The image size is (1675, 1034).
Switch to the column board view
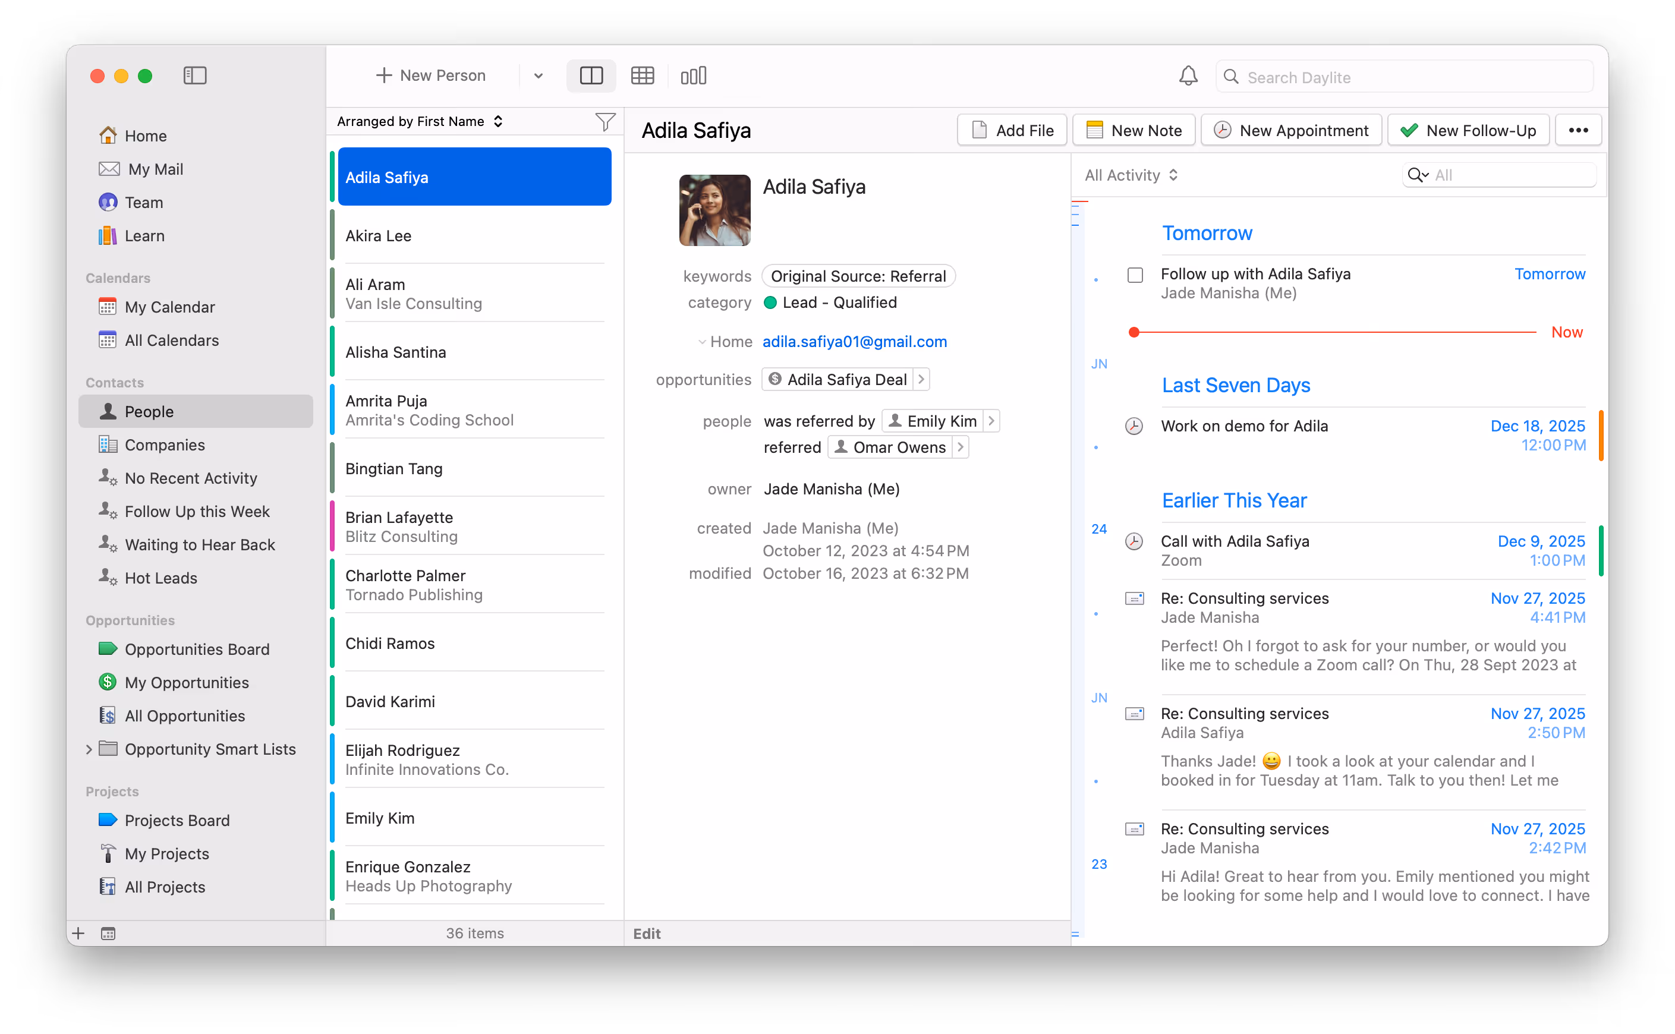click(693, 75)
